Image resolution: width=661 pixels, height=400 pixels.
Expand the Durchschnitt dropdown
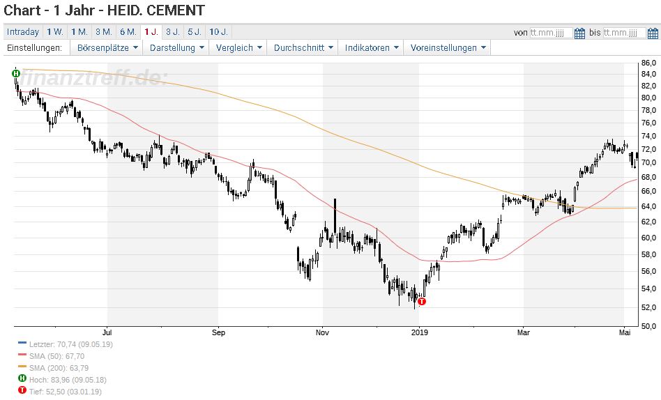tap(303, 47)
